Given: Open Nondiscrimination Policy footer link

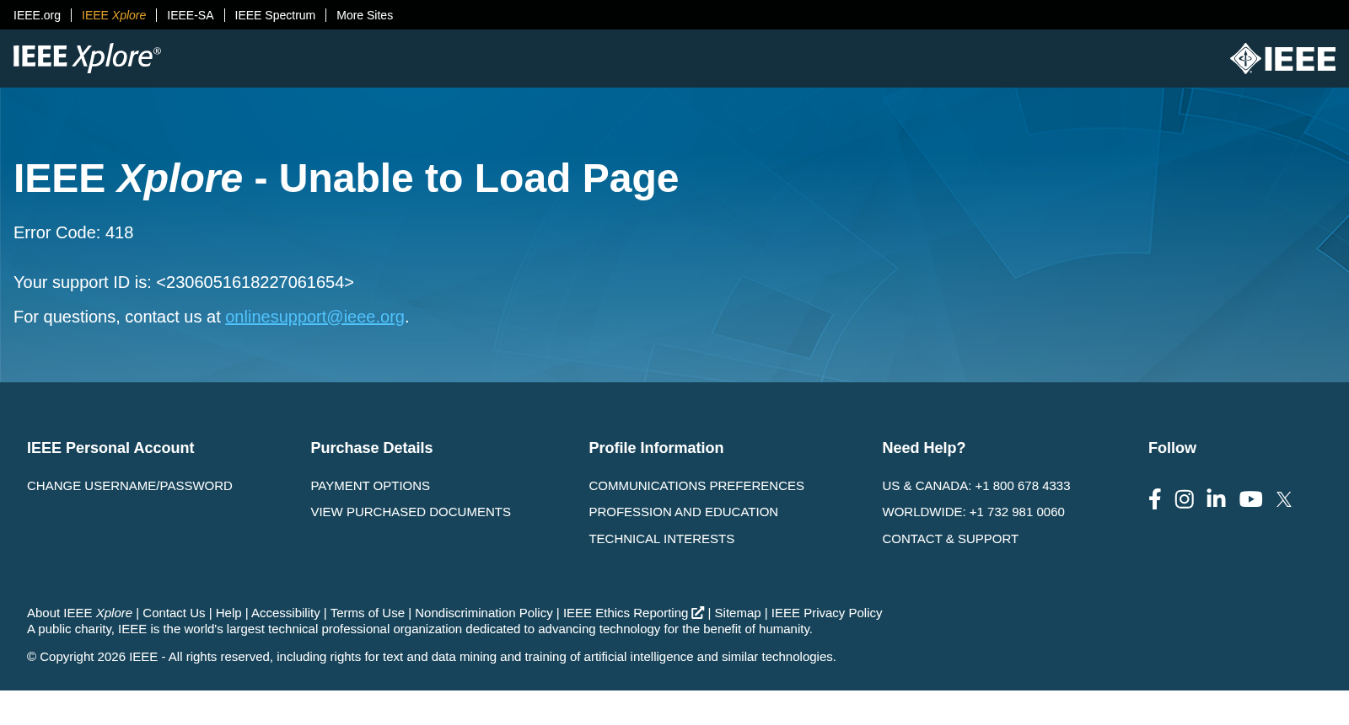Looking at the screenshot, I should point(484,613).
